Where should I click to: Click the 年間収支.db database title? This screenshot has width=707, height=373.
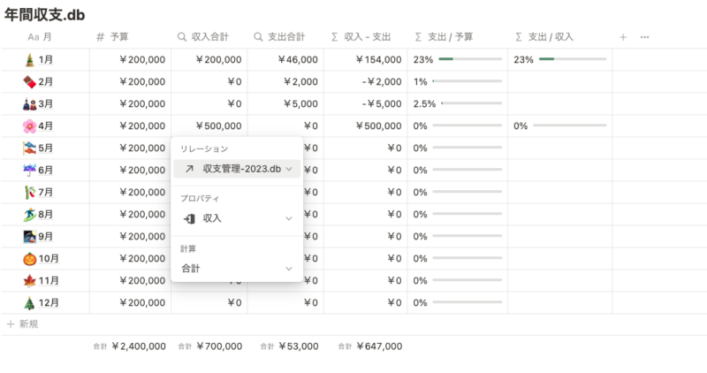[x=44, y=14]
